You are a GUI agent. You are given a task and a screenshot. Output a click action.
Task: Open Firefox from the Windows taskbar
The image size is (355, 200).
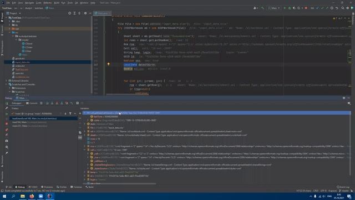click(32, 196)
